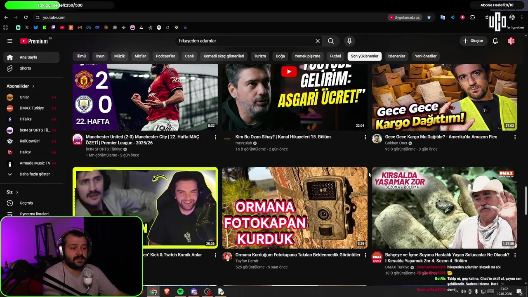
Task: Open the YouTube bookmark in bookmarks bar
Action: tap(62, 28)
